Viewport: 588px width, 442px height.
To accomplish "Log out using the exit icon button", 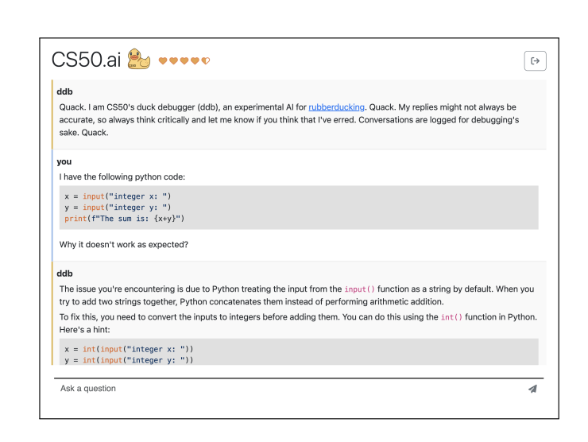I will 535,60.
